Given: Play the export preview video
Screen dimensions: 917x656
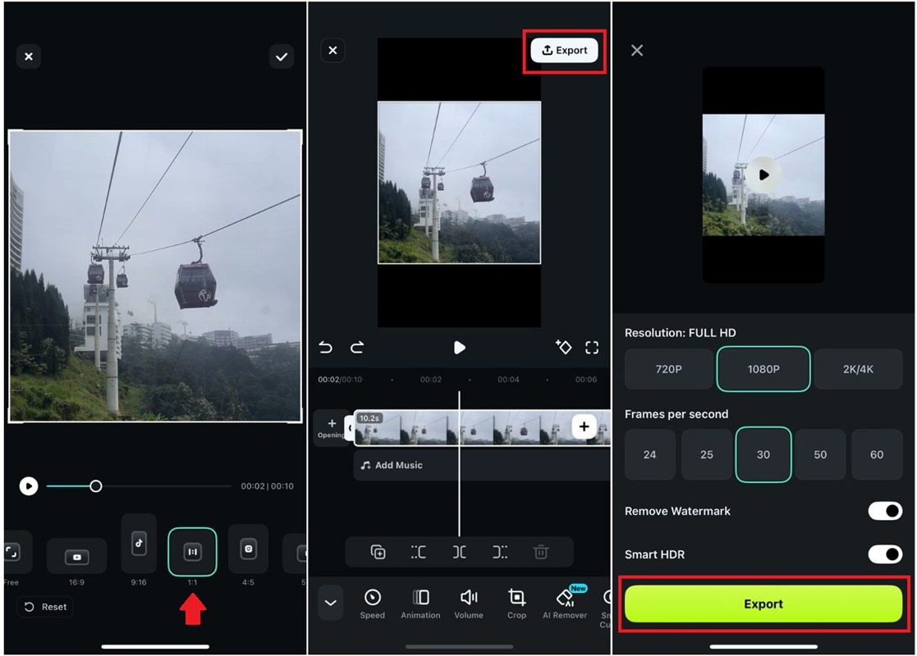Looking at the screenshot, I should coord(763,175).
